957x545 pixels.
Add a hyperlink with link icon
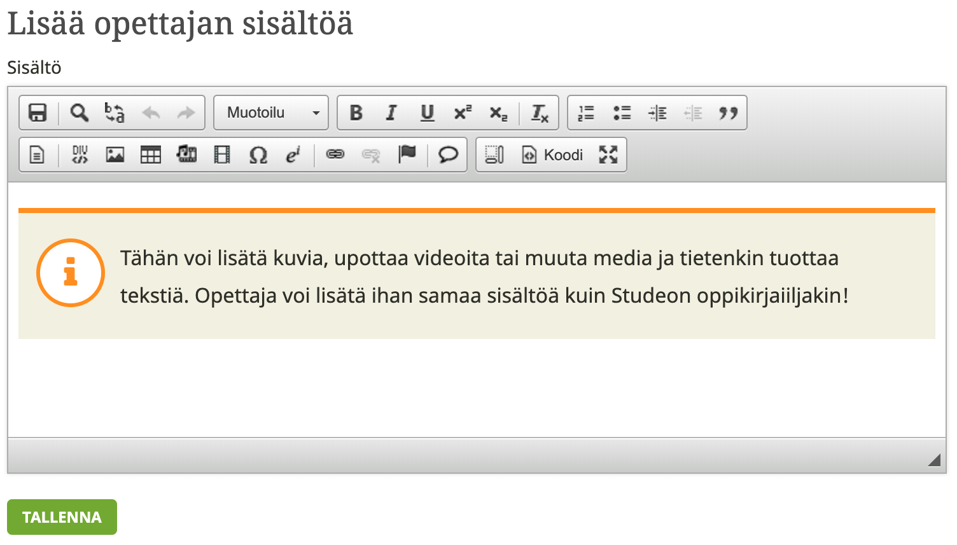click(x=335, y=155)
